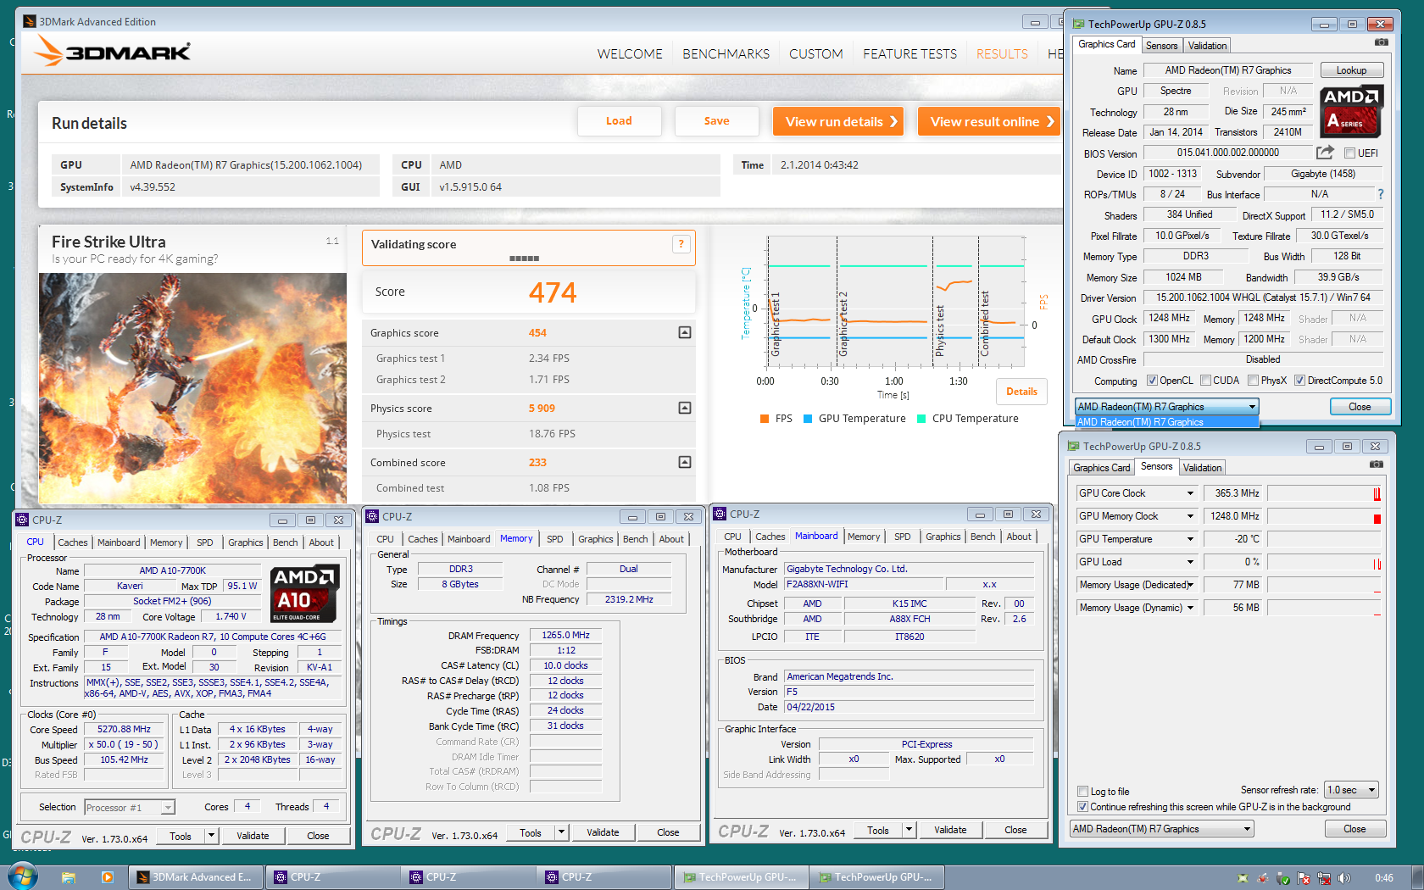Screen dimensions: 1424x890
Task: Collapse the Graphics score section
Action: coord(685,333)
